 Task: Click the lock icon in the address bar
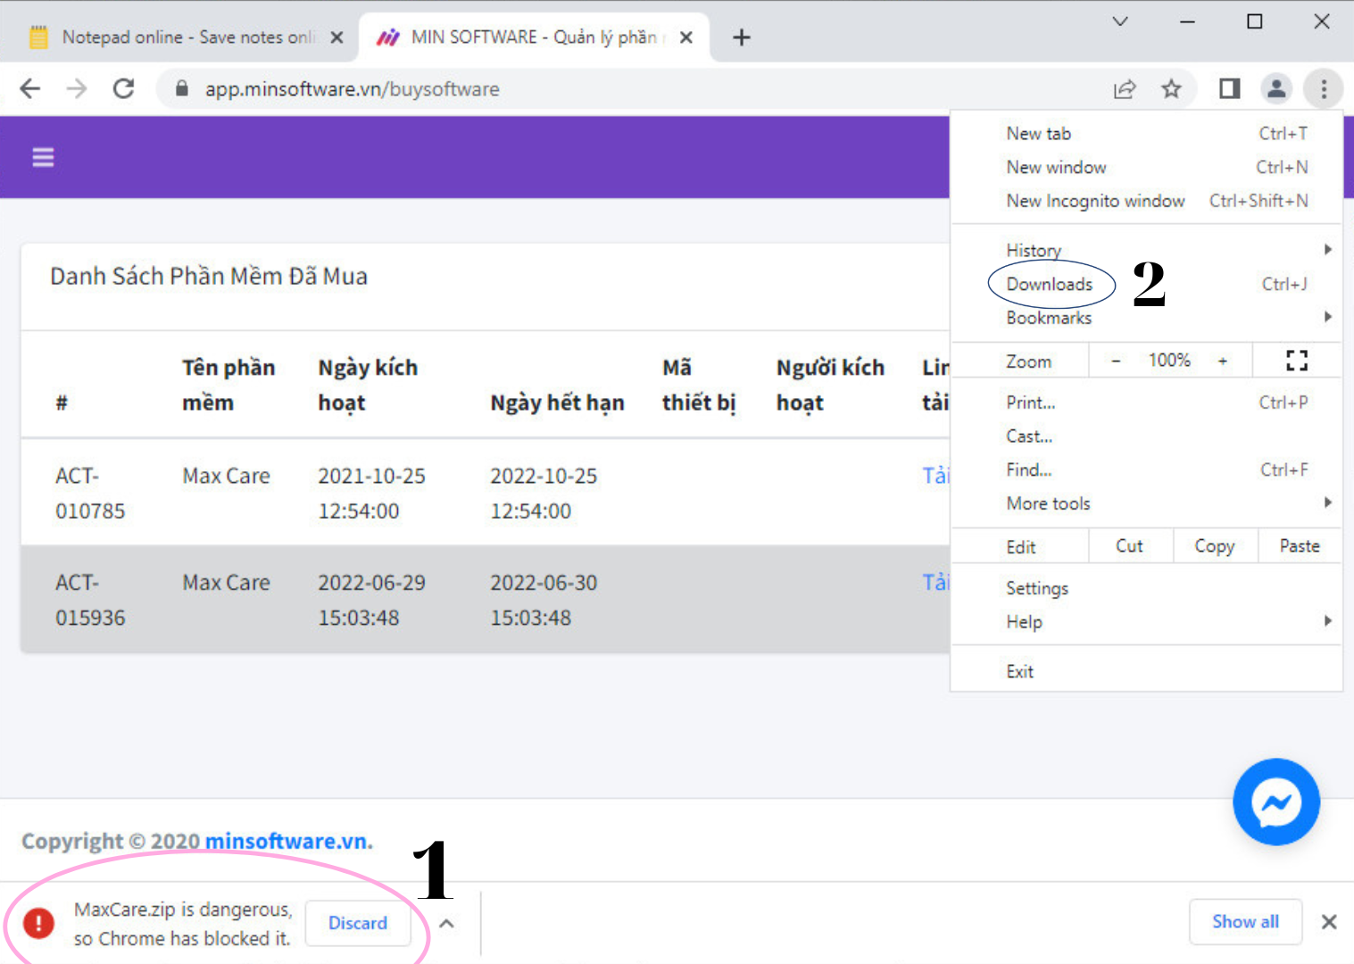[181, 88]
